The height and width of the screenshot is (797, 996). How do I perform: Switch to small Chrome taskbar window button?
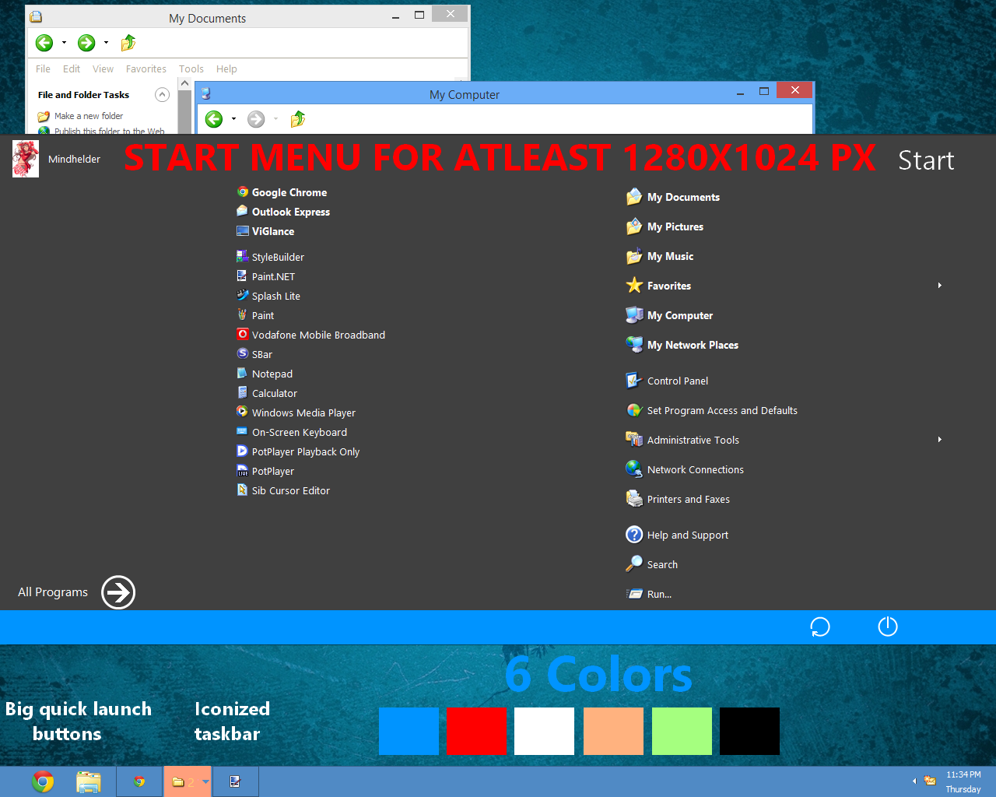click(139, 781)
